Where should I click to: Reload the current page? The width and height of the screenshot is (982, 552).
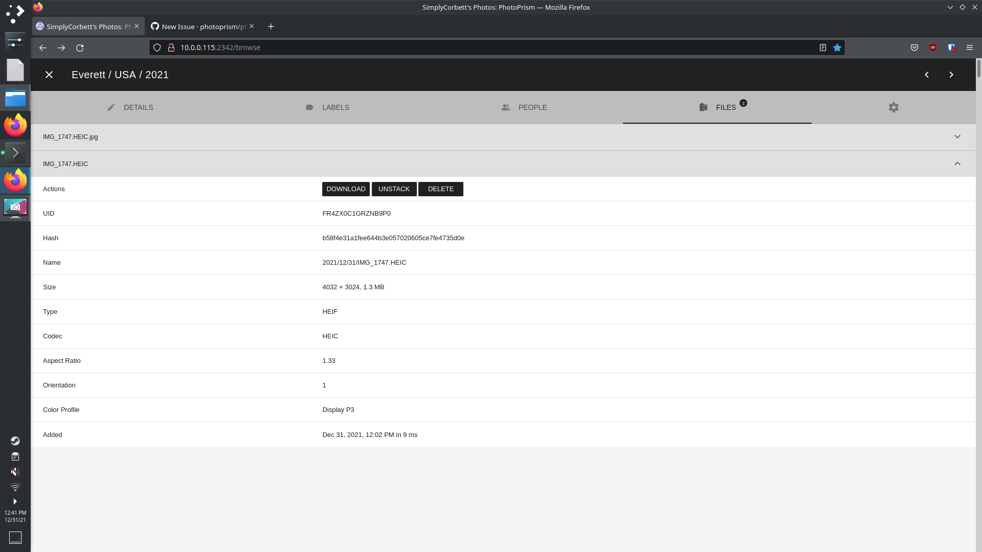(x=80, y=48)
